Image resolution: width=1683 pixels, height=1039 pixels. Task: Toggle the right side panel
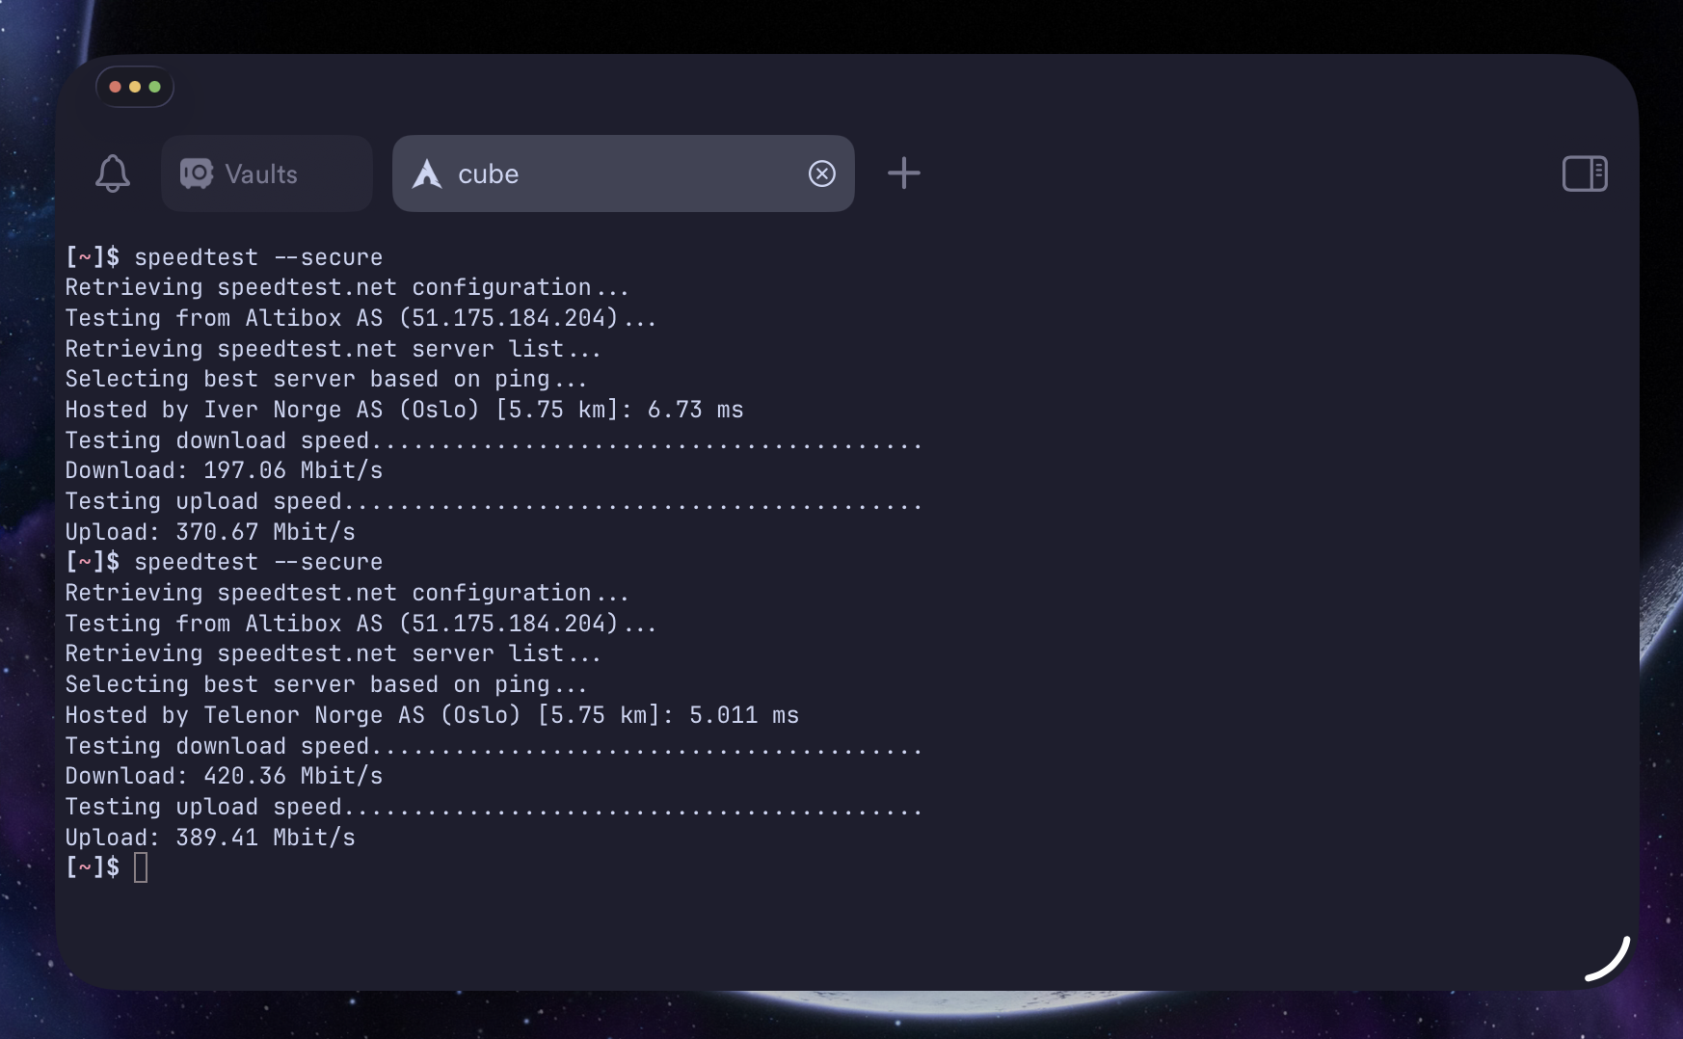point(1584,173)
